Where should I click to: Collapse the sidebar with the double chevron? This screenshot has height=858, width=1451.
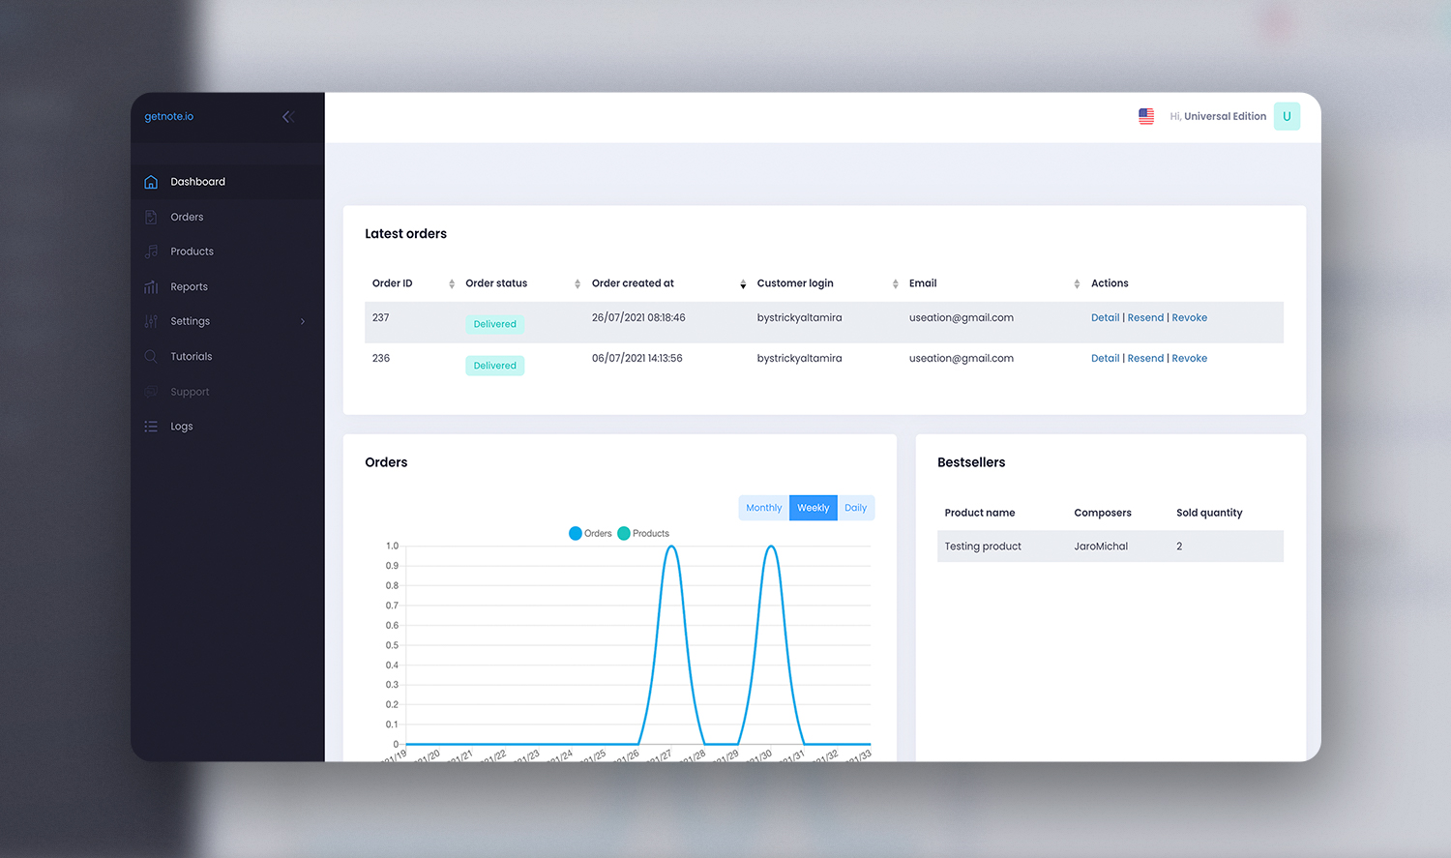click(x=287, y=116)
